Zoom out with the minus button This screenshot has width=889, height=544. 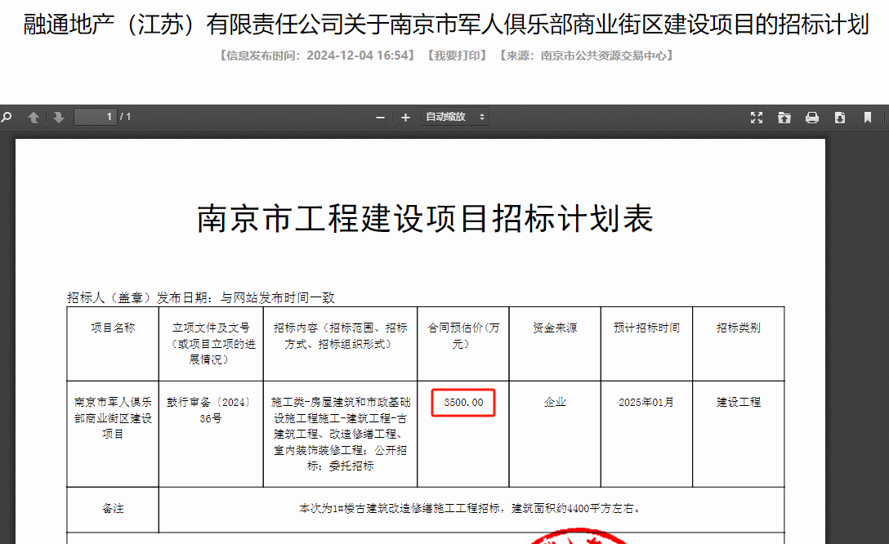(381, 118)
